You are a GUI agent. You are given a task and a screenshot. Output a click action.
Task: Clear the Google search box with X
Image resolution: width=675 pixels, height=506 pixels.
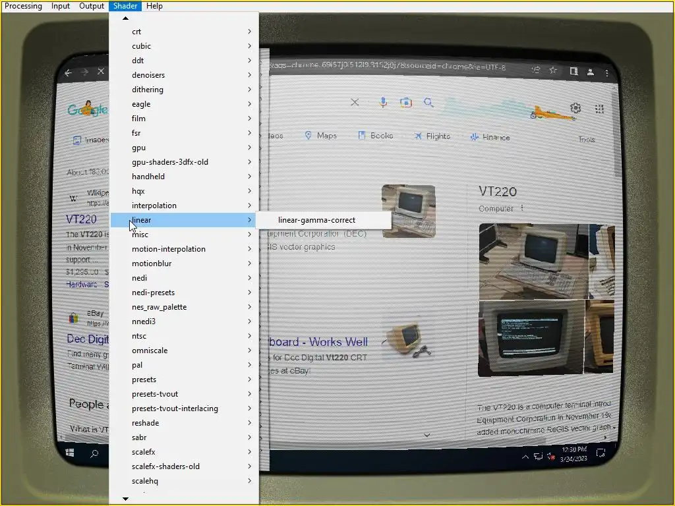tap(354, 102)
